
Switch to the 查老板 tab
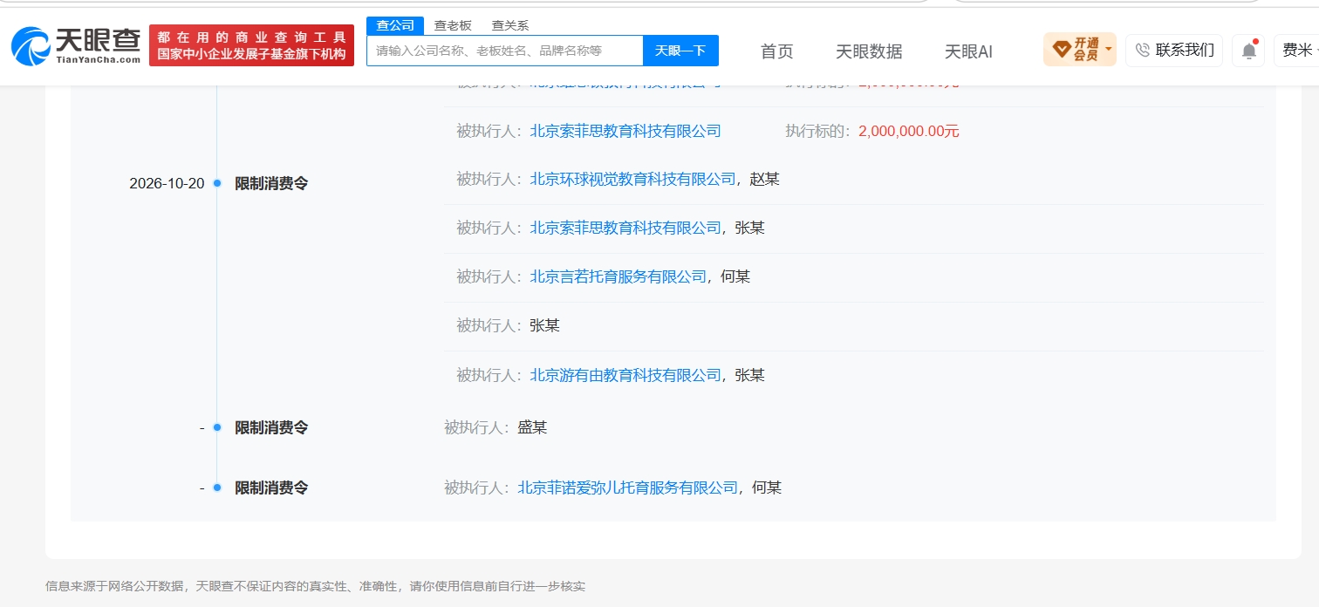click(453, 25)
